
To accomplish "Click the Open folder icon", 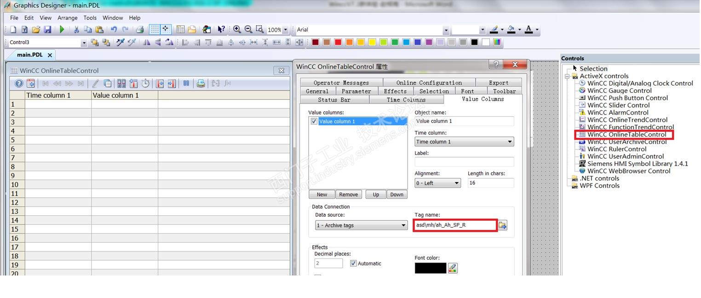I will (x=36, y=29).
